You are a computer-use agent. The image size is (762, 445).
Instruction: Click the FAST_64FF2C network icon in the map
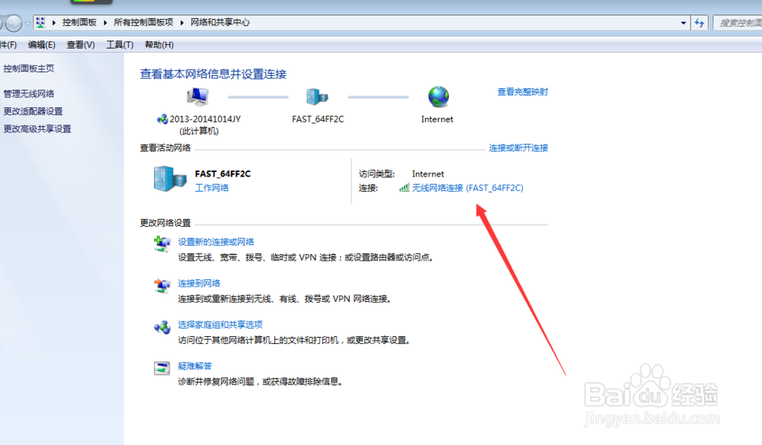click(x=317, y=97)
